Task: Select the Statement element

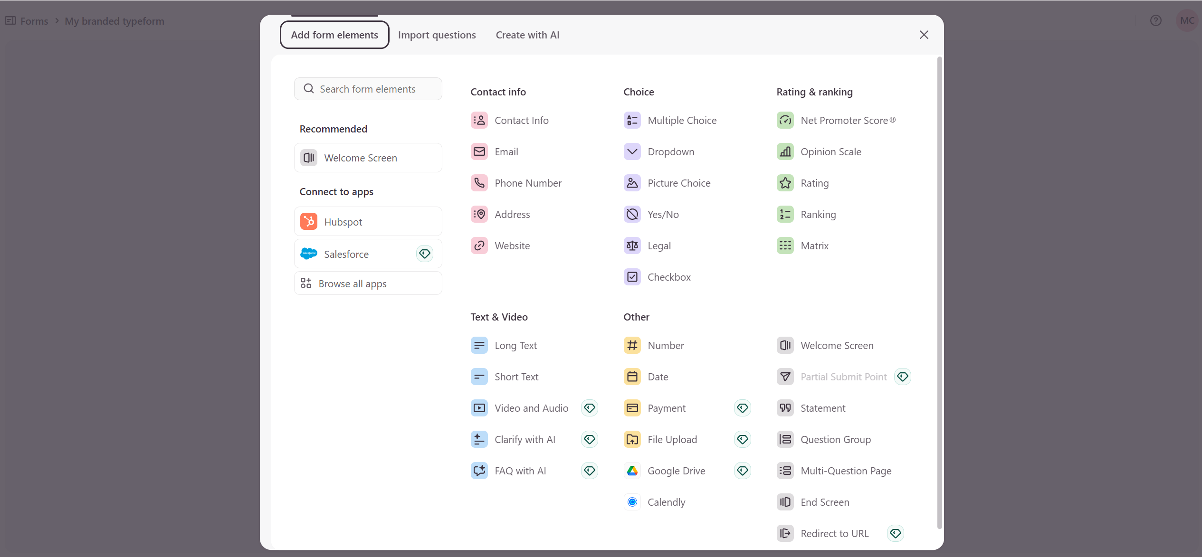Action: coord(822,407)
